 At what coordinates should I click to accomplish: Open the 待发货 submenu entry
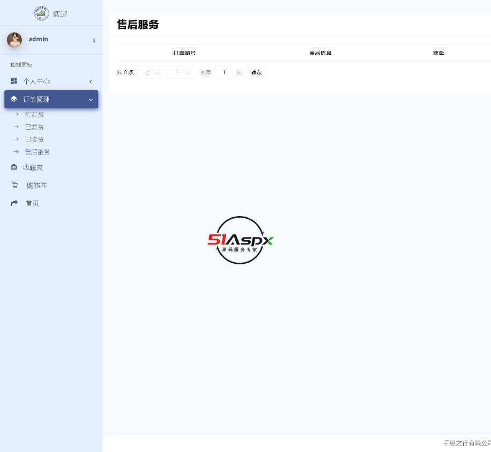pos(34,115)
